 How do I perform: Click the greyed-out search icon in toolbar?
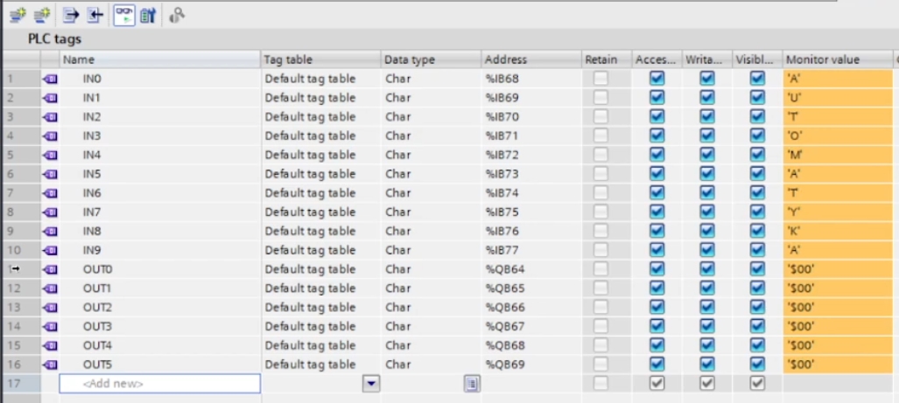click(x=177, y=14)
